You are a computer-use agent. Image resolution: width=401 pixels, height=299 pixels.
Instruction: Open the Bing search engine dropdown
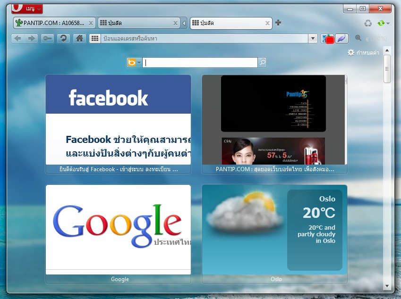click(x=134, y=63)
